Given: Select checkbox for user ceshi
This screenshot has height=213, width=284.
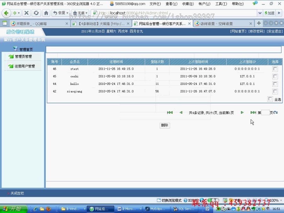Looking at the screenshot, I should coord(275,76).
